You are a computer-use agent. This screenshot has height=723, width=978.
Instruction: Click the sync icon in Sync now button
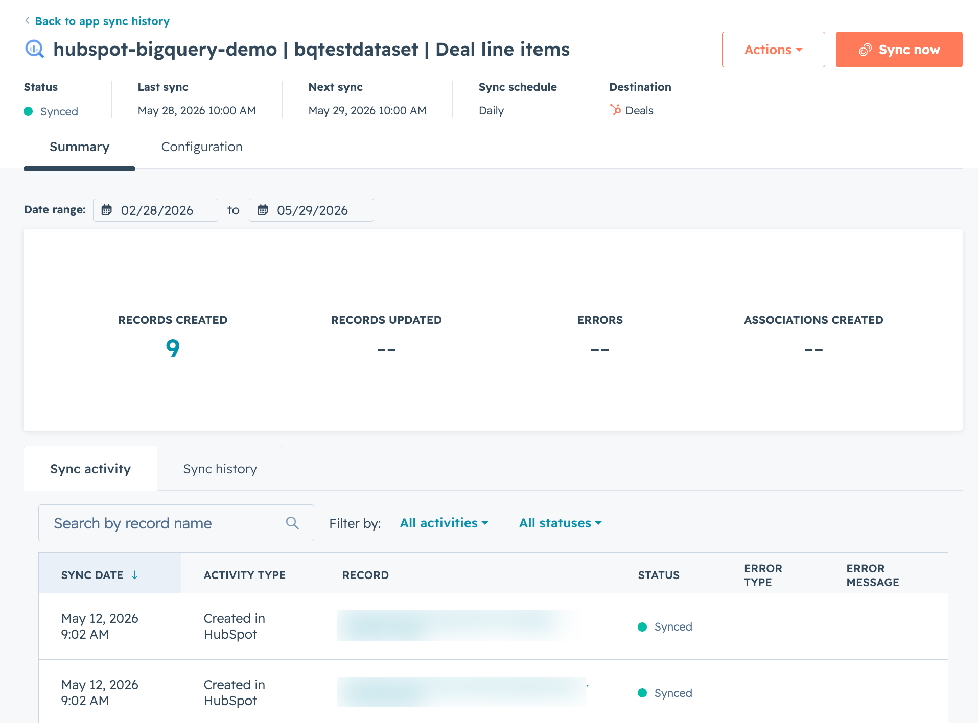click(x=865, y=50)
